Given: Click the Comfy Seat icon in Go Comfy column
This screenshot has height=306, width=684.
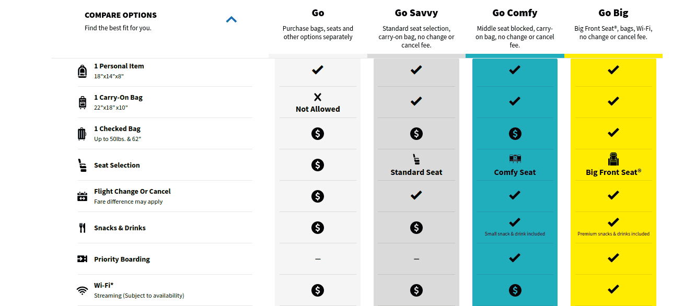Looking at the screenshot, I should point(515,158).
